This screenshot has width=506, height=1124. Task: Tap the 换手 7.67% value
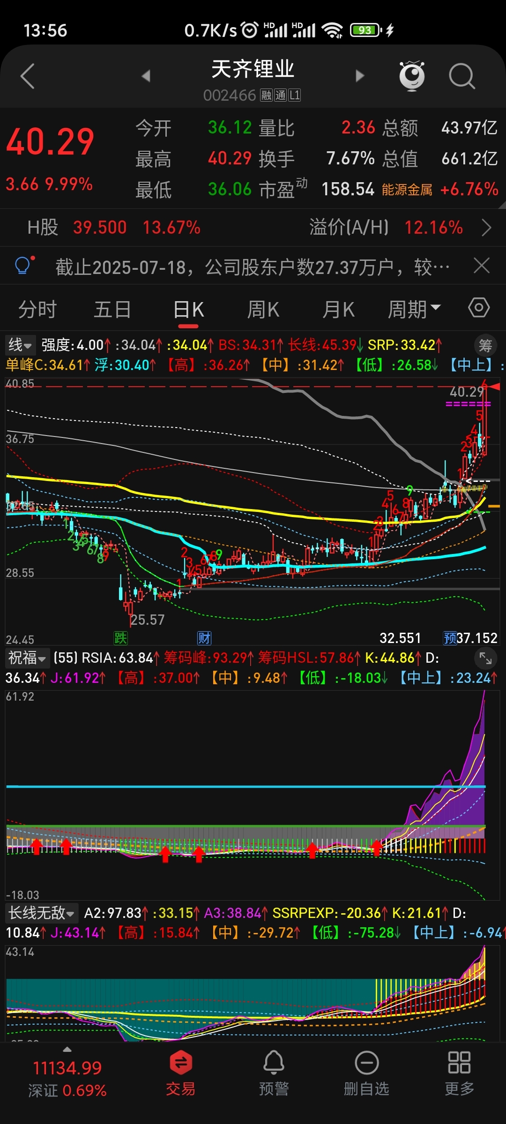350,158
